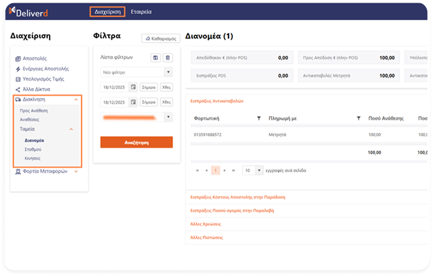The image size is (433, 276).
Task: Select Σταθμού under Ταμεία
Action: click(x=33, y=149)
